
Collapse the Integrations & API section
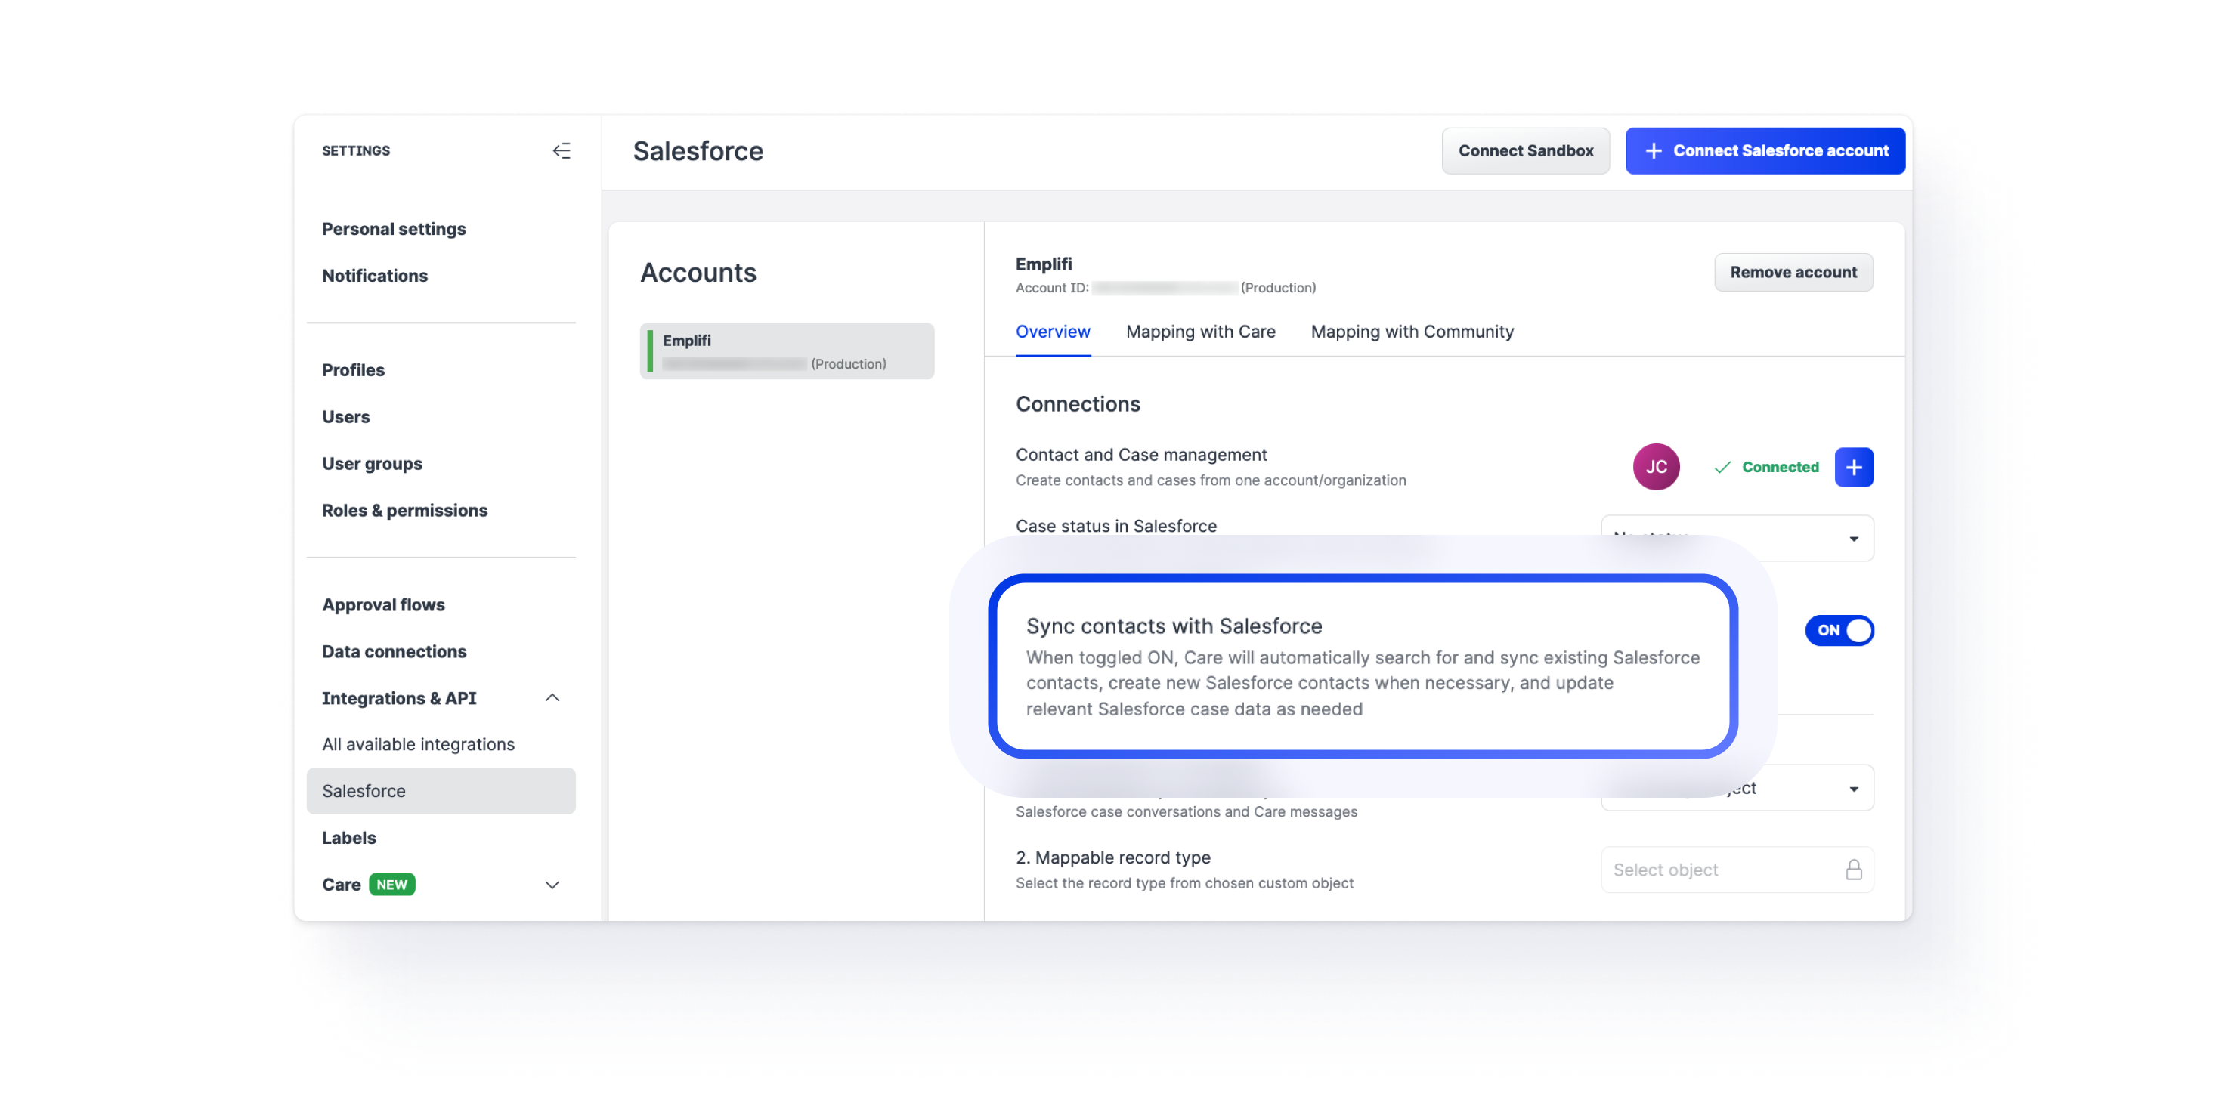pos(552,698)
